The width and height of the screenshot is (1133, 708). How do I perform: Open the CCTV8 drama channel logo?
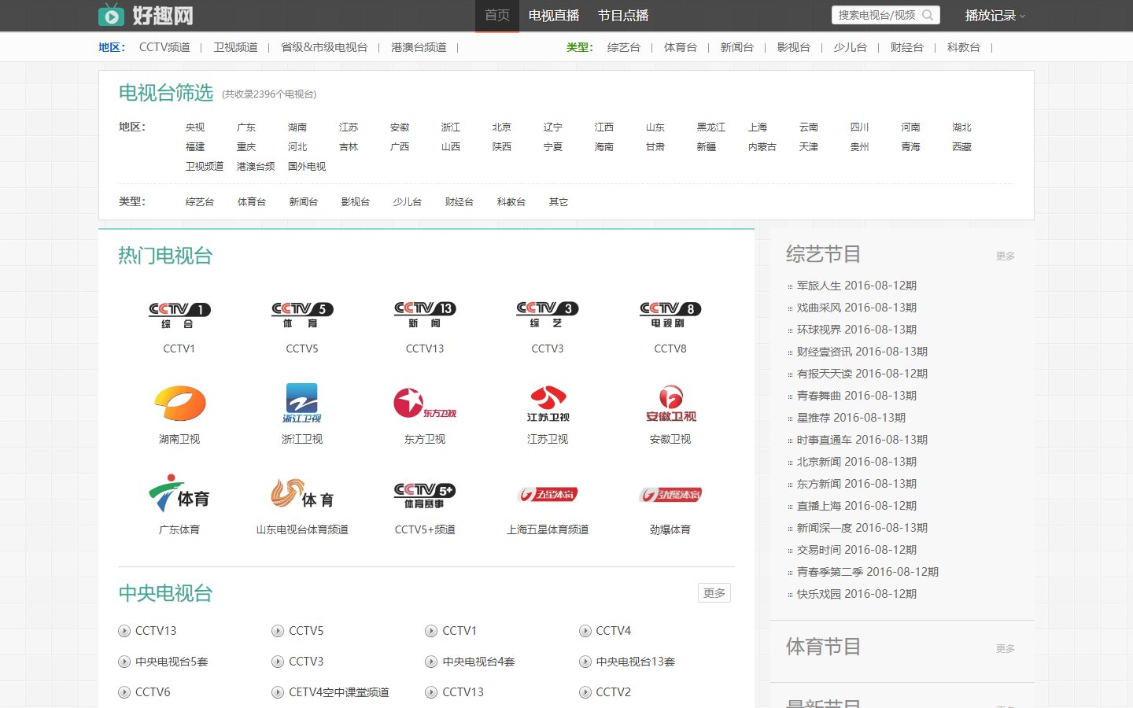point(670,315)
